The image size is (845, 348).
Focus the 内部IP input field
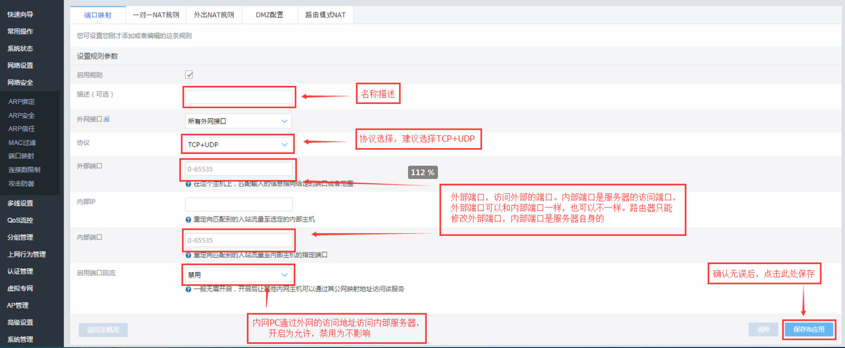click(238, 205)
